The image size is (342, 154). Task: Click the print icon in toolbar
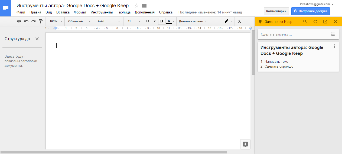[x=19, y=21]
